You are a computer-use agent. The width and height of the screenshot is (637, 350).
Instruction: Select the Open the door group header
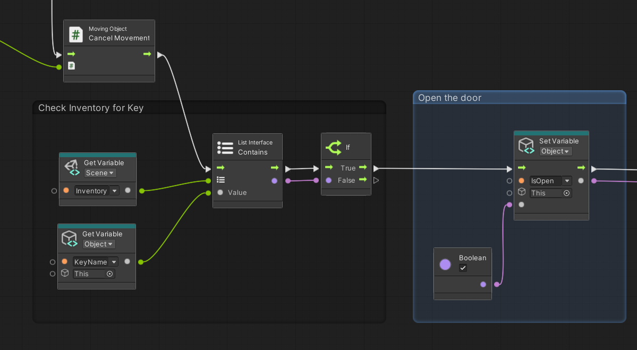coord(449,98)
